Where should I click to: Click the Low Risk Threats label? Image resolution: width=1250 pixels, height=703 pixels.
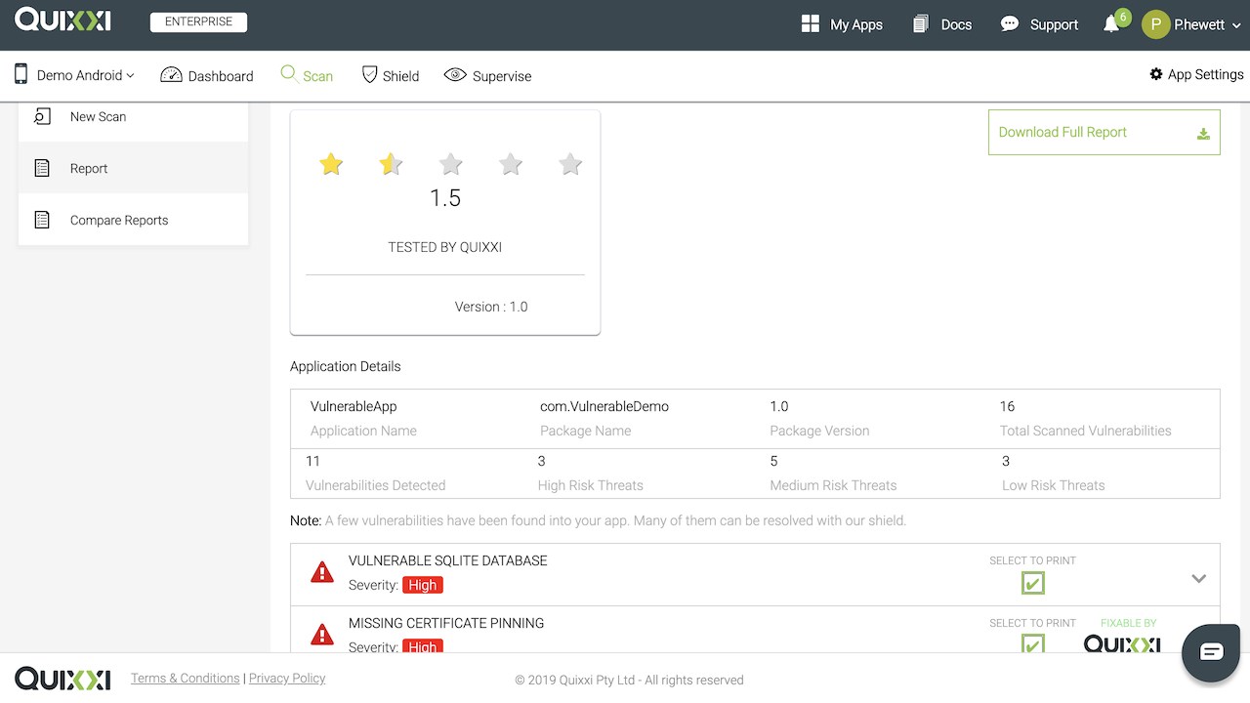pyautogui.click(x=1054, y=485)
